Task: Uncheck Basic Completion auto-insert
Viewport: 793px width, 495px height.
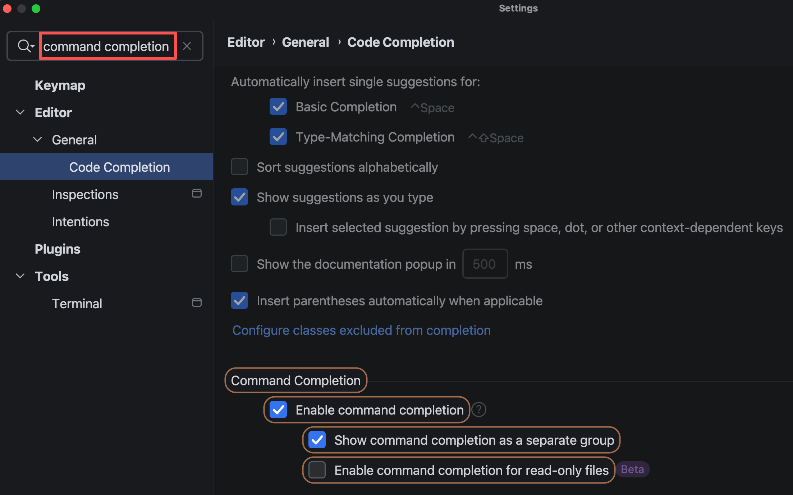Action: (278, 107)
